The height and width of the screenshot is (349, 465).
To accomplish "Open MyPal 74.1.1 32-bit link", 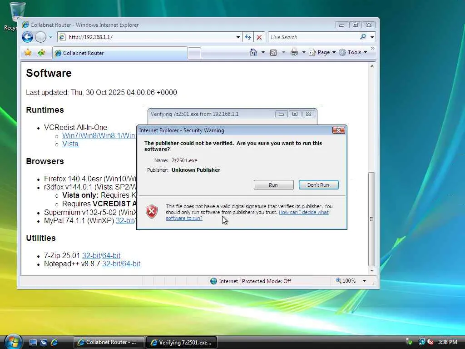I will (125, 221).
